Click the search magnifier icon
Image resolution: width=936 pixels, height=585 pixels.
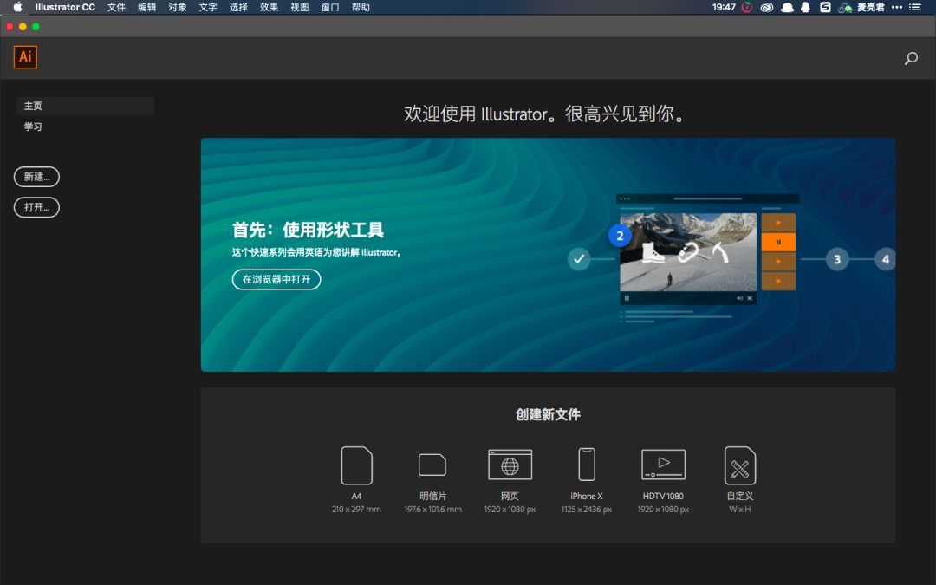[911, 58]
